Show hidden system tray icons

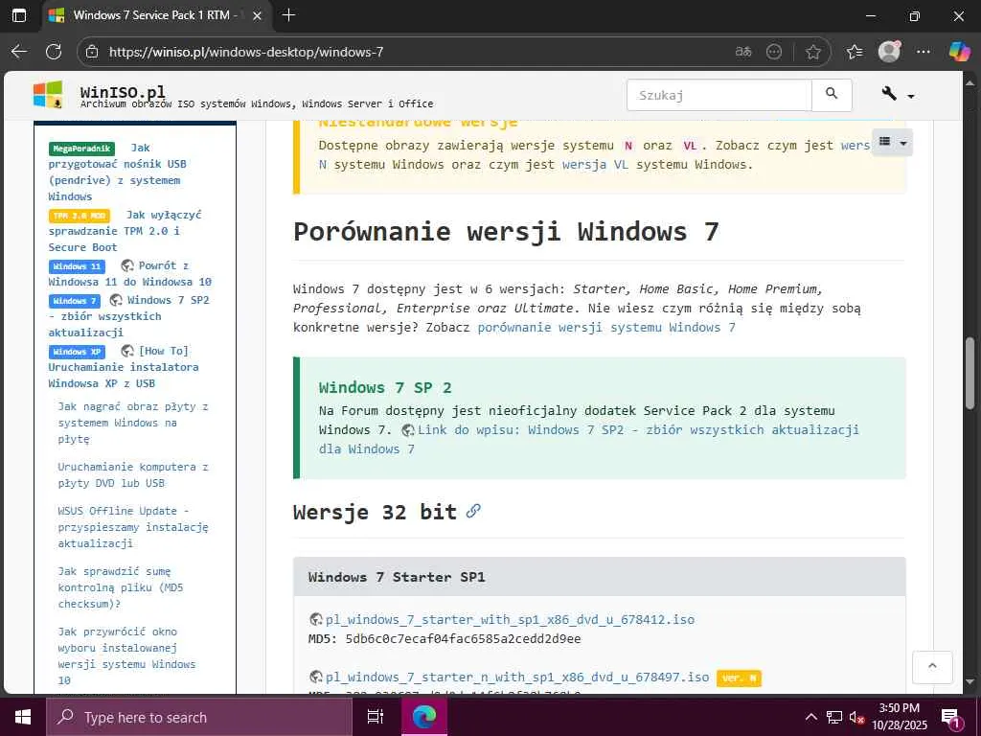[810, 717]
